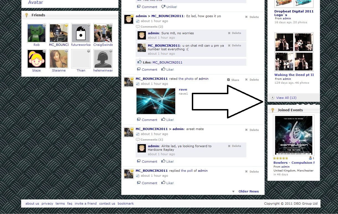The image size is (338, 214).
Task: Open CraigSwinde friend avatar
Action: 103,33
